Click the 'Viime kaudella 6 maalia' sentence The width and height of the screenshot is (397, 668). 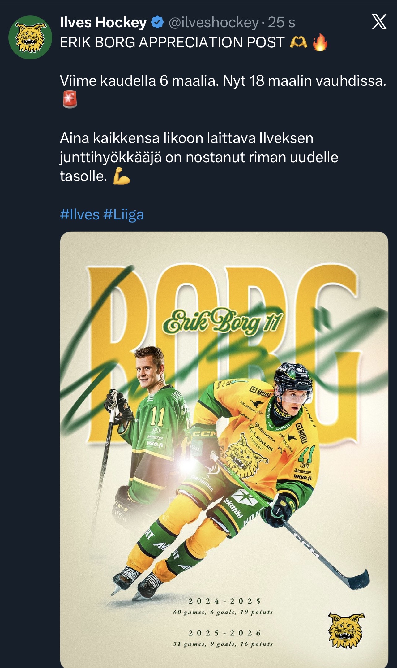point(223,81)
